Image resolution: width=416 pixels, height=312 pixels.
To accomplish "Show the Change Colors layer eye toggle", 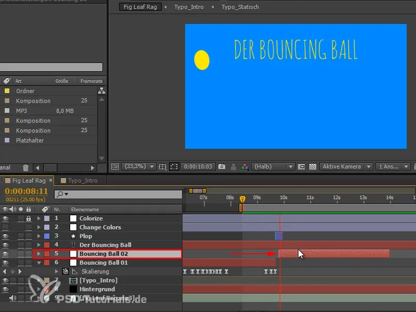I will [x=5, y=227].
